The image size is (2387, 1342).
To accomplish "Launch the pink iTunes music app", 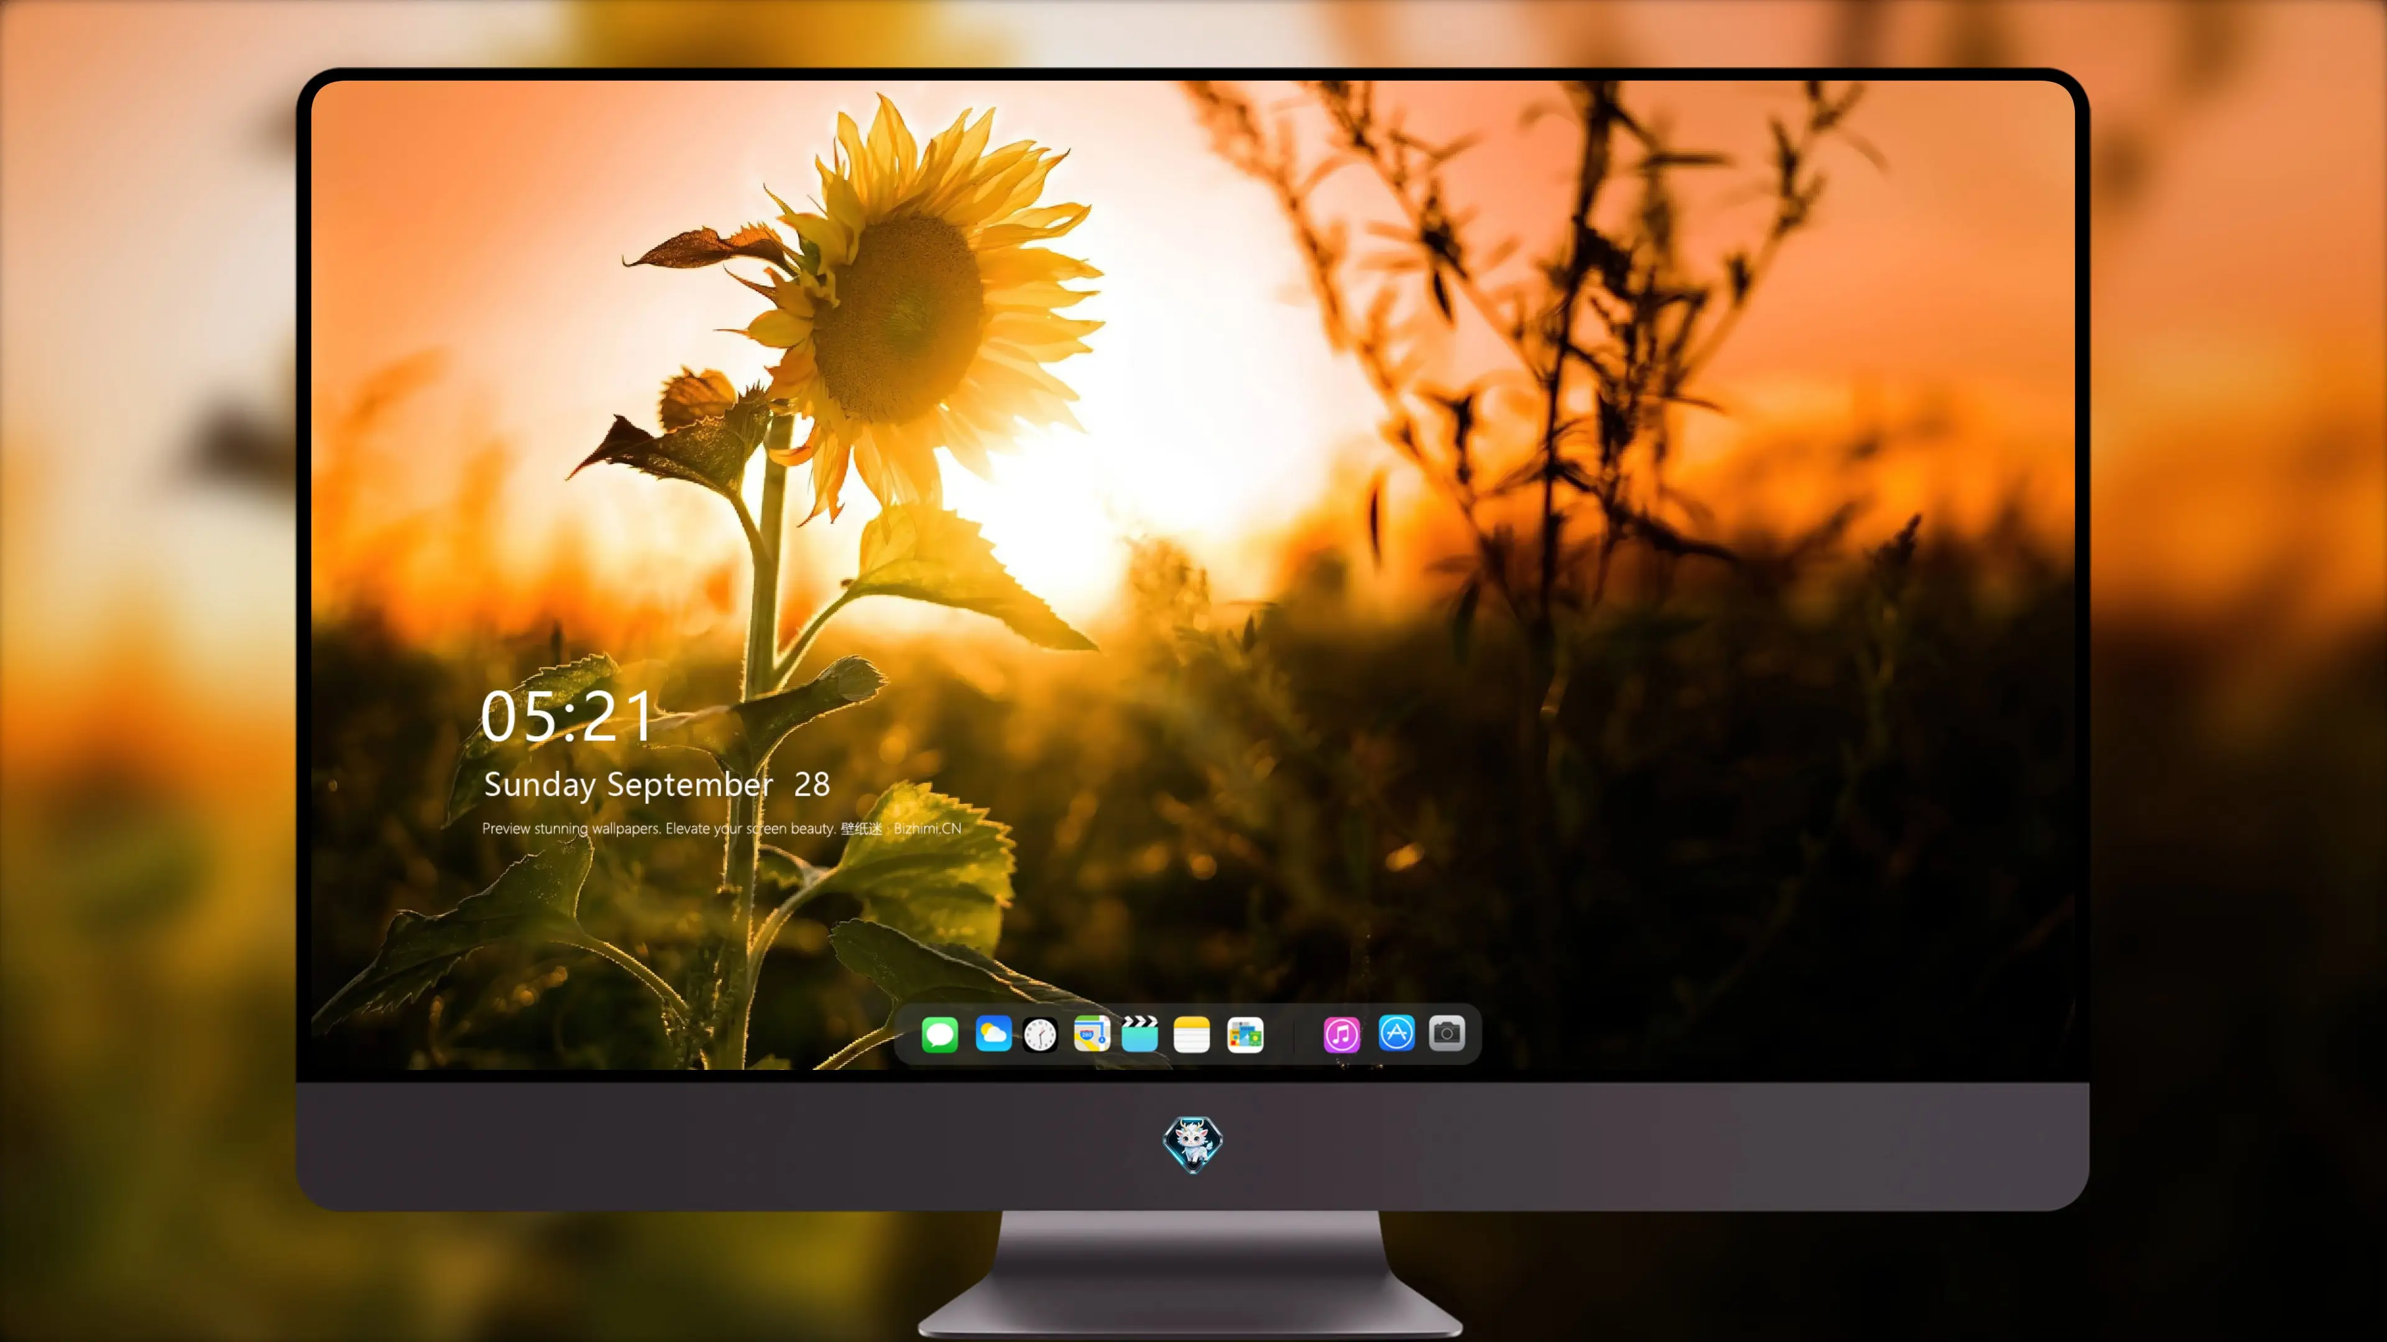I will (x=1342, y=1034).
